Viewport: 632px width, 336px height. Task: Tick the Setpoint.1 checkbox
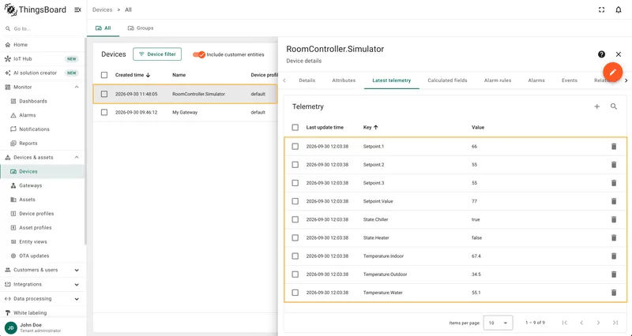pyautogui.click(x=295, y=147)
